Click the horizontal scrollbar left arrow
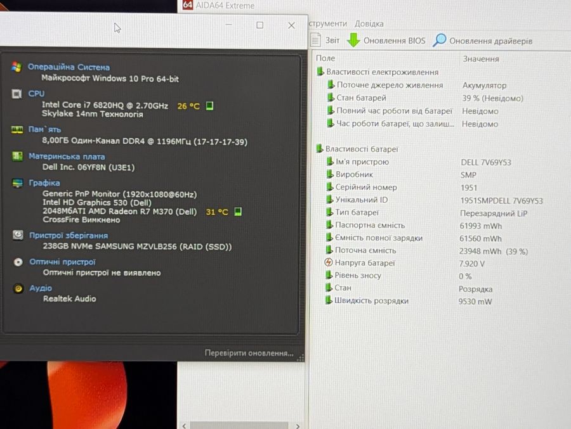The image size is (571, 429). (x=184, y=425)
